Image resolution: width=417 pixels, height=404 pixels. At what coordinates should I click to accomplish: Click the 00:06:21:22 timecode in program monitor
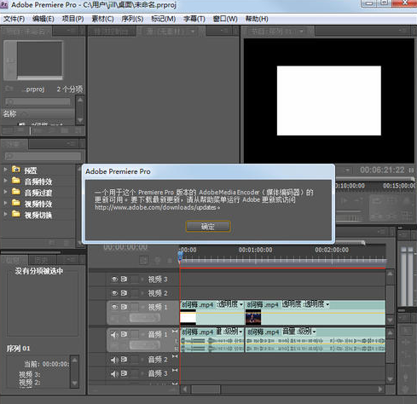point(382,170)
